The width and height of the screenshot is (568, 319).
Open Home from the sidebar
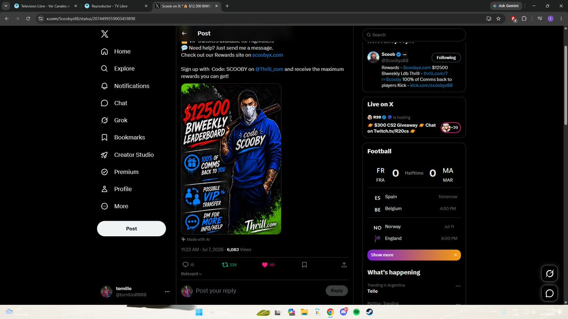116,52
